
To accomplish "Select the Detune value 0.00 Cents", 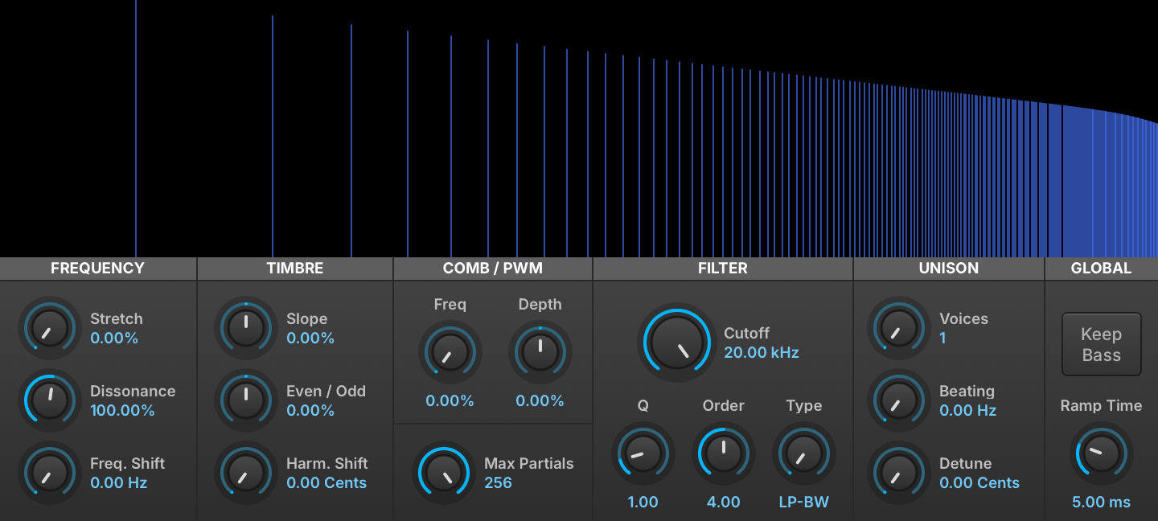I will coord(979,483).
